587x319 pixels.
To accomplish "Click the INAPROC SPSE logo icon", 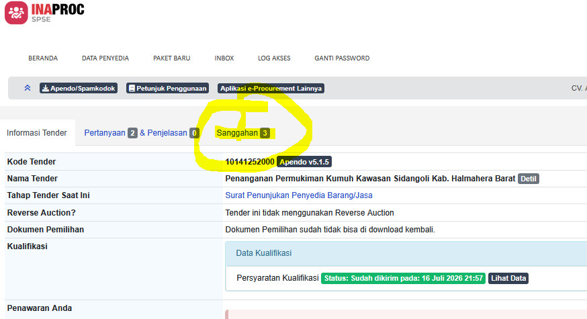I will (x=16, y=13).
